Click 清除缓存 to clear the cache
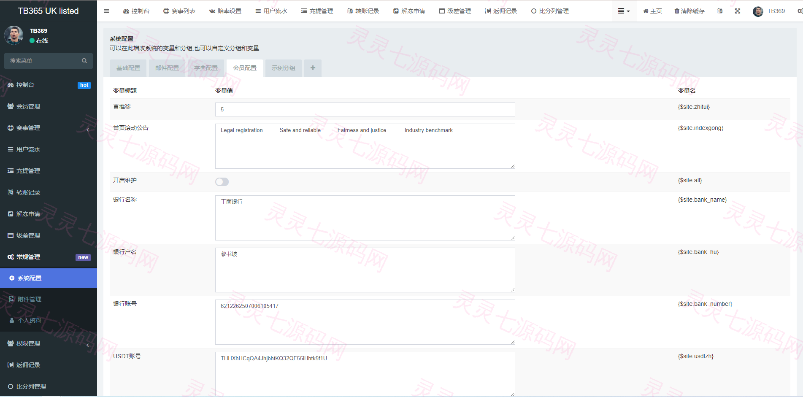Viewport: 803px width, 397px height. (x=689, y=11)
